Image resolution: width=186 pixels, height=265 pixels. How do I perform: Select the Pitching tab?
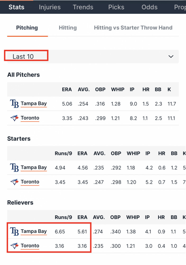coord(27,28)
